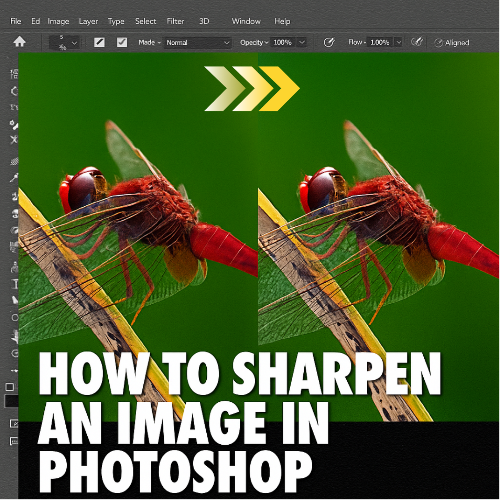Open the Image menu

coord(58,21)
